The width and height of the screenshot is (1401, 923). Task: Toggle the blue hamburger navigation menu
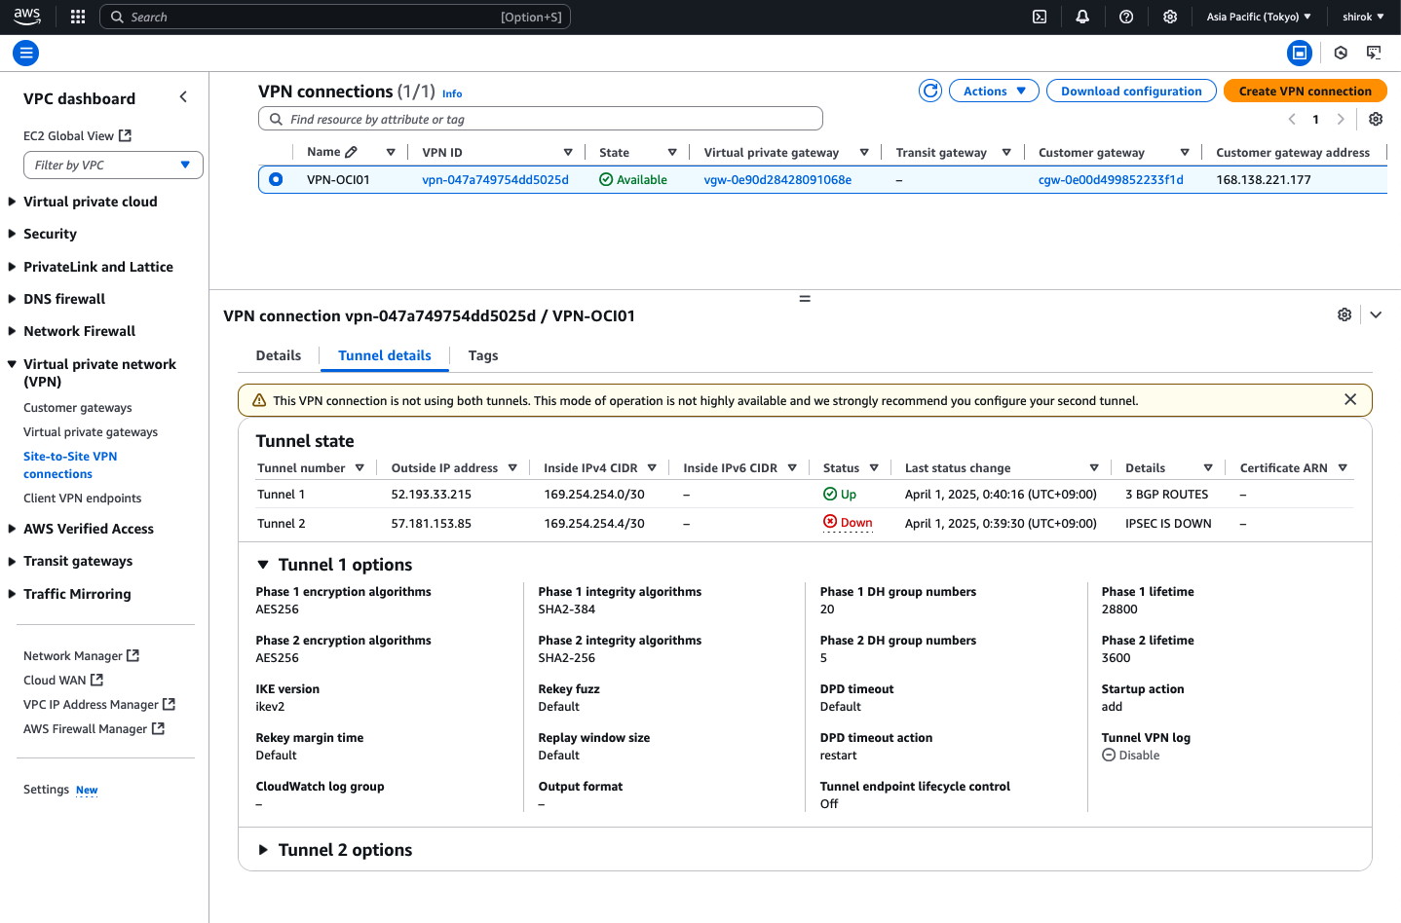26,54
